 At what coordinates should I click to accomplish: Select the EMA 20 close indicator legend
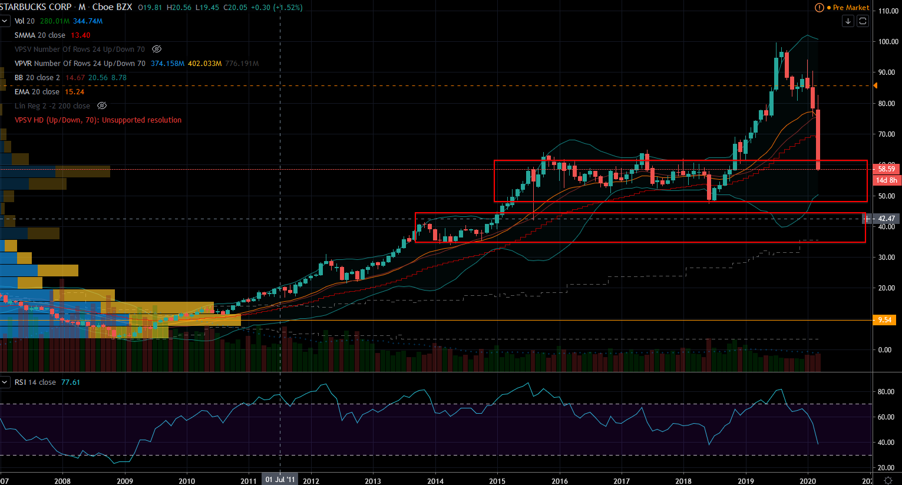coord(37,92)
